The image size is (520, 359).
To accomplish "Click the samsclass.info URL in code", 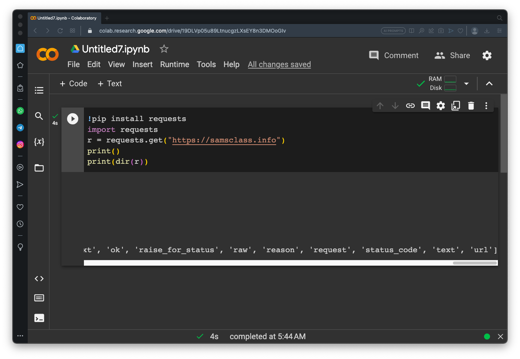I will click(224, 140).
